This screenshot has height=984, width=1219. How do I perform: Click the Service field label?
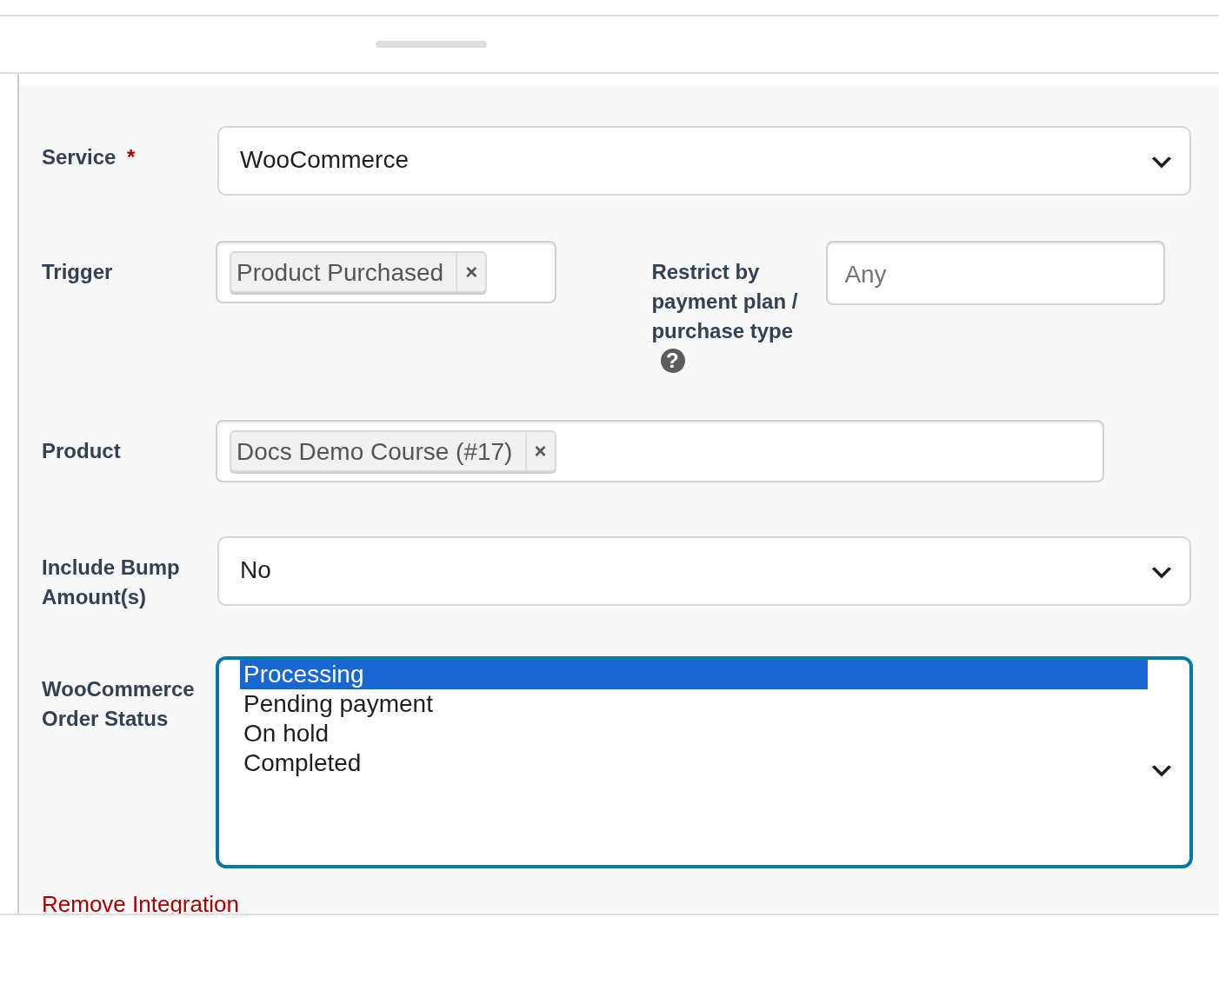(x=79, y=157)
